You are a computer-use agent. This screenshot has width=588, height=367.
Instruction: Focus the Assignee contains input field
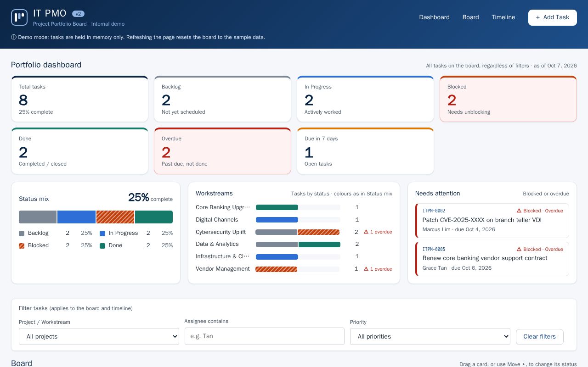pyautogui.click(x=264, y=336)
